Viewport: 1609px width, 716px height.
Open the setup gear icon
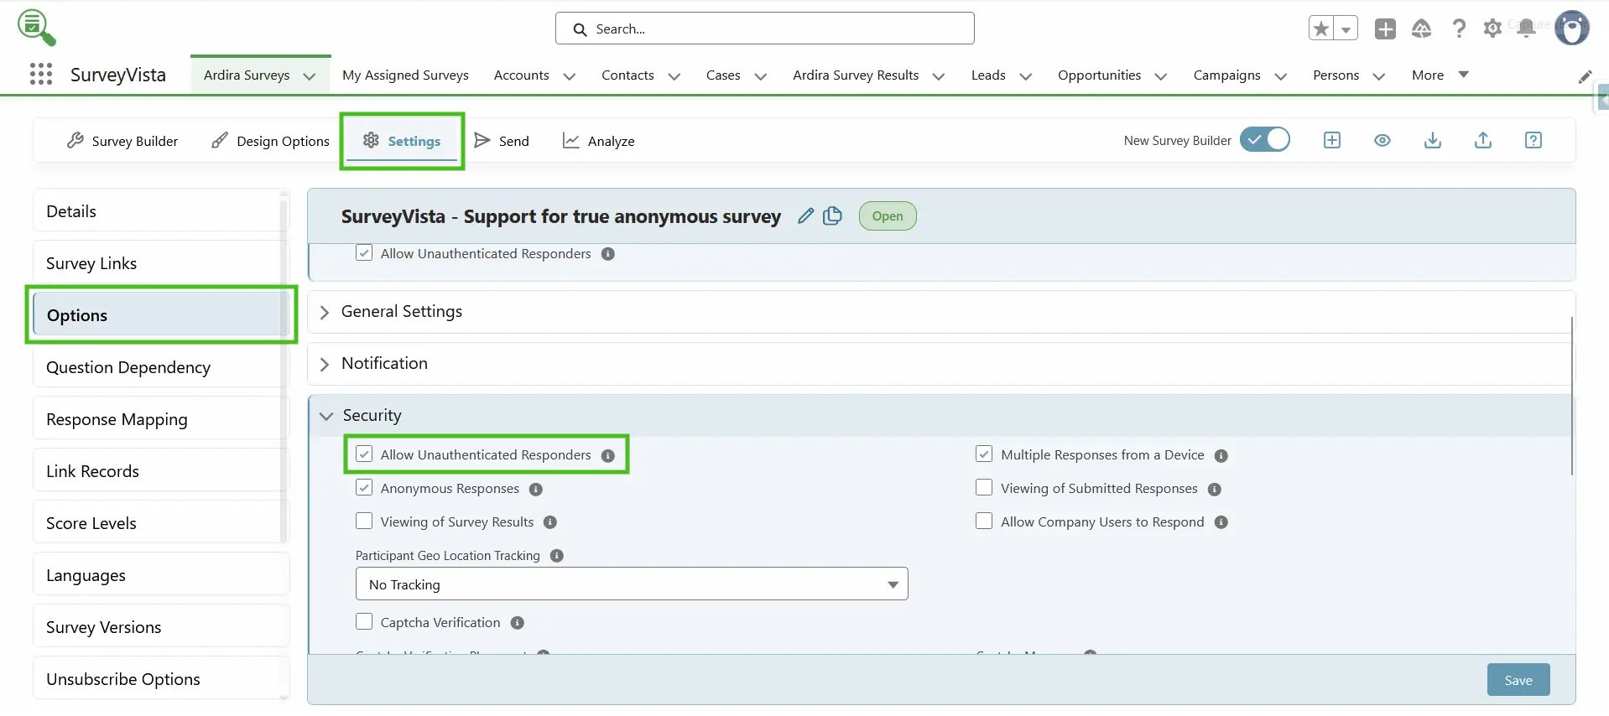pos(1492,29)
